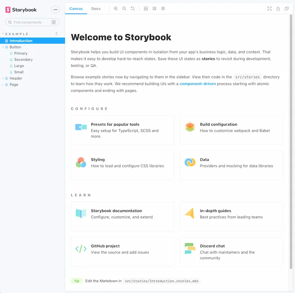Open the sidebar ellipsis shortcuts menu
This screenshot has height=293, width=295.
(55, 10)
